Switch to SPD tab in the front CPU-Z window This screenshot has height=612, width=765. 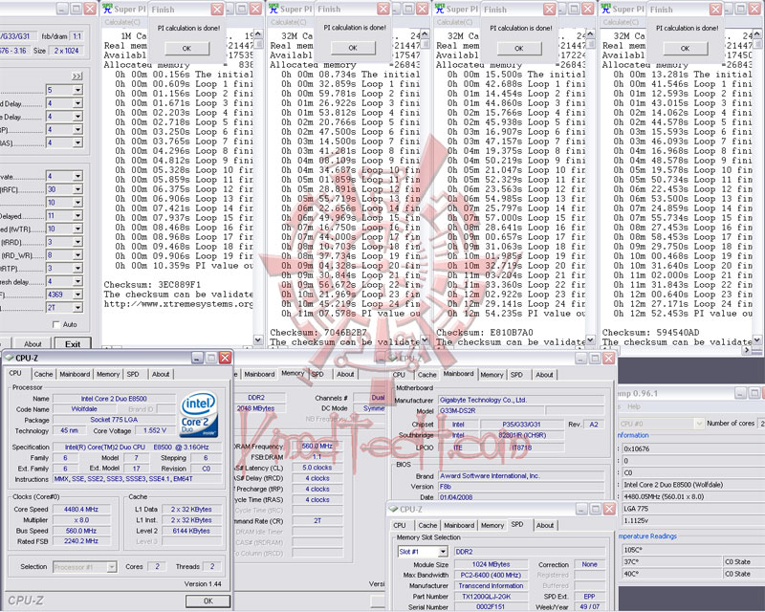133,374
